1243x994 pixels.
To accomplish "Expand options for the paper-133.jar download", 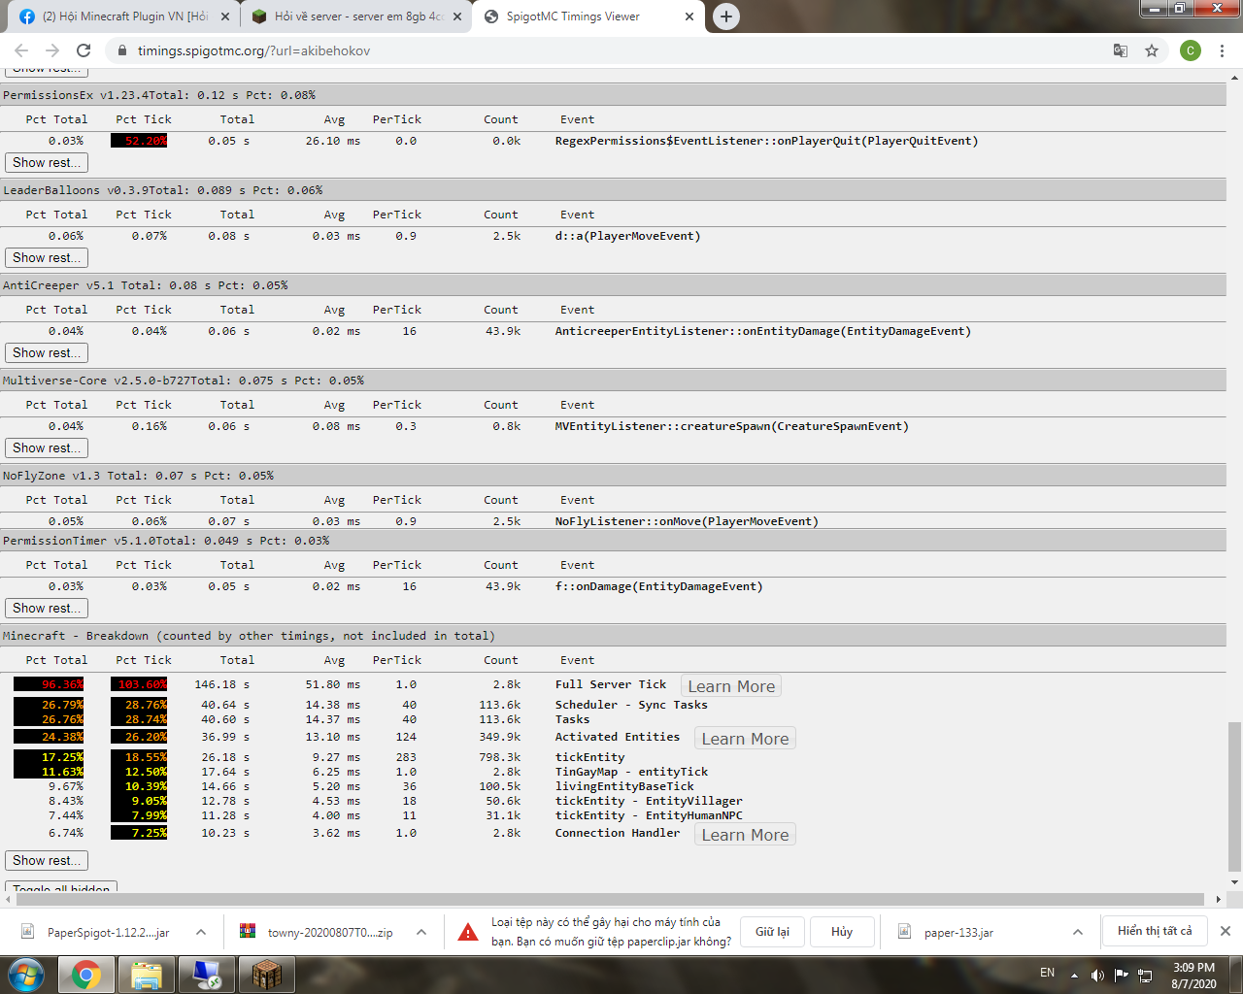I will (1078, 932).
